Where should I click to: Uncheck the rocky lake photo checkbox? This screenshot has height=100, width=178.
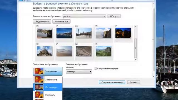37,26
